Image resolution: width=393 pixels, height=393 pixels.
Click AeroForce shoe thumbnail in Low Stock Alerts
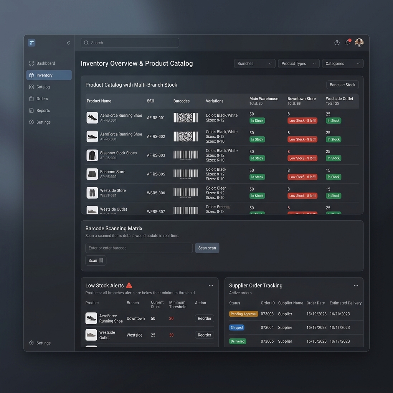point(91,318)
